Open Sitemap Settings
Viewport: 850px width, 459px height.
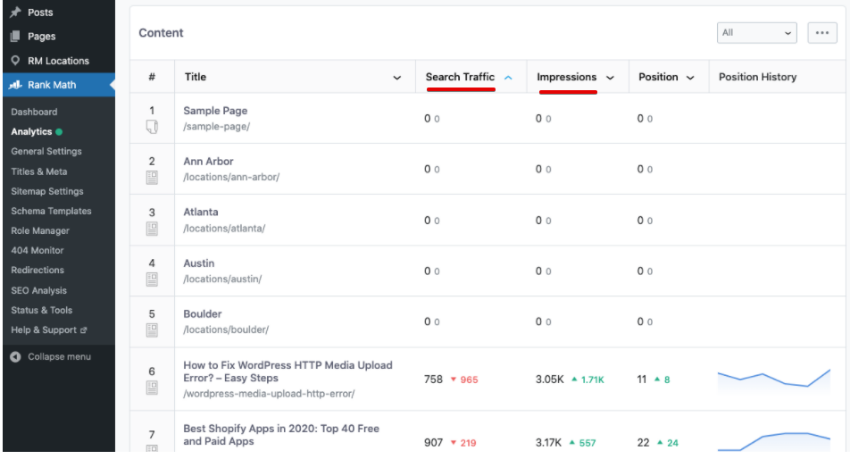click(x=47, y=191)
